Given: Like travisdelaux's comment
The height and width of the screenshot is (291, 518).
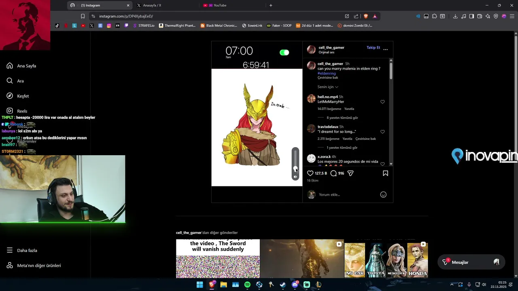Looking at the screenshot, I should coord(382,132).
